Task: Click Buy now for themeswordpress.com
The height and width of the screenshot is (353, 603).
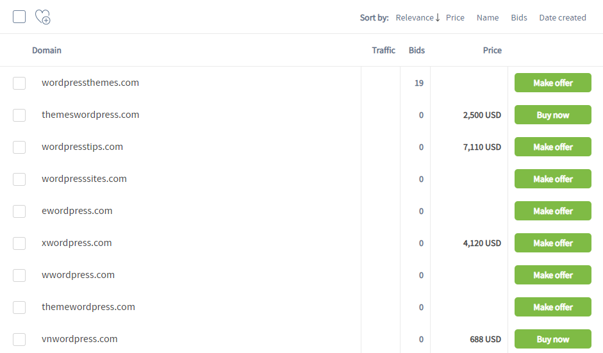Action: [x=552, y=115]
